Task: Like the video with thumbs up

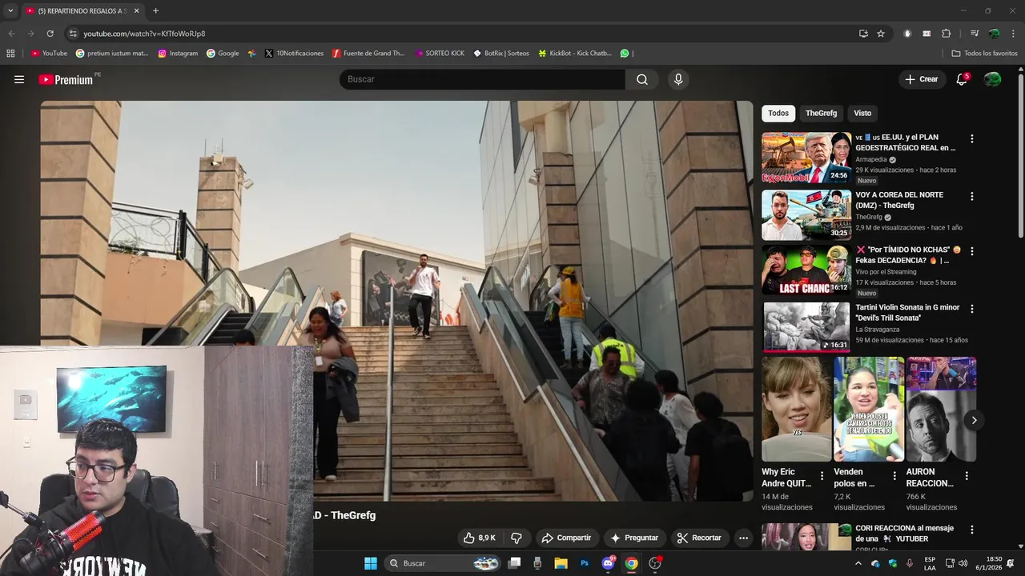Action: (479, 538)
